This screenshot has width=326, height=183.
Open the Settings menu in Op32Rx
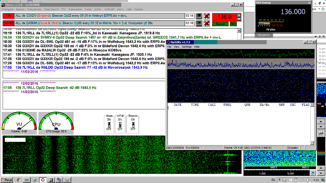(x=187, y=47)
